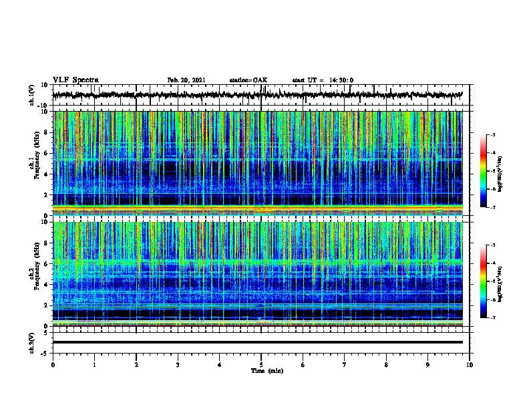Click the "-7" value below ch.2 colorbar
Image resolution: width=529 pixels, height=409 pixels.
[492, 318]
